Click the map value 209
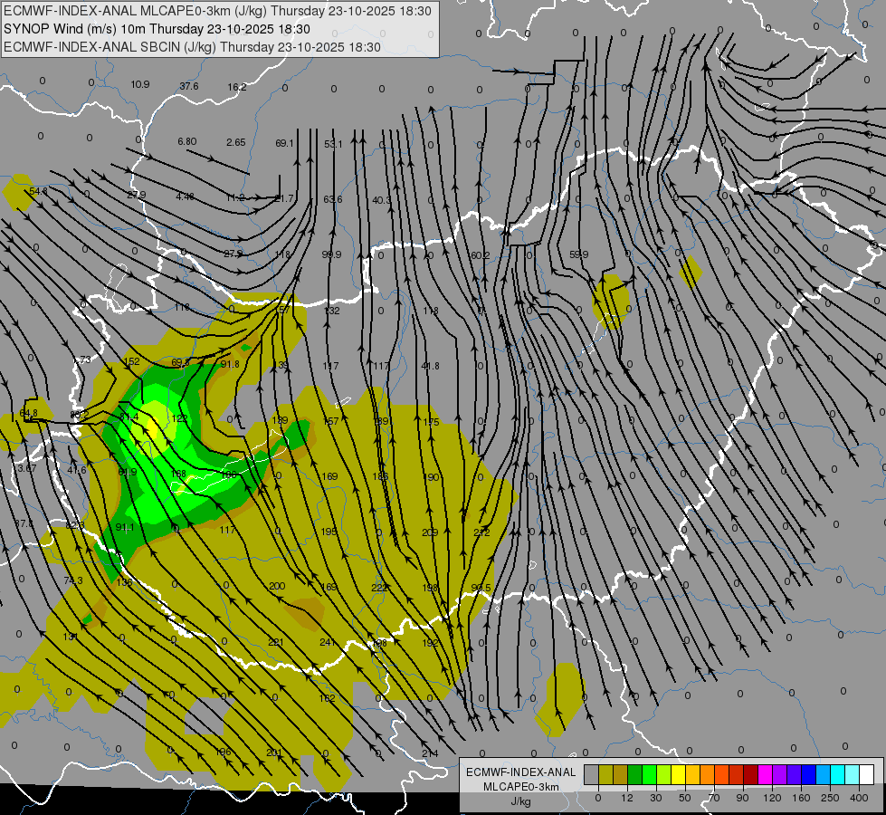This screenshot has width=886, height=815. [430, 532]
